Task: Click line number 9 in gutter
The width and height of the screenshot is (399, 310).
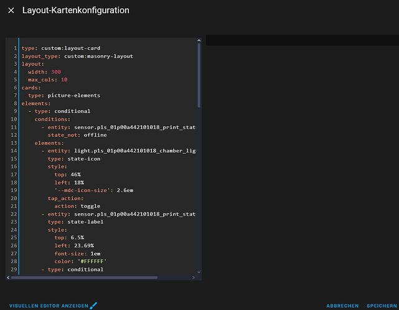Action: coord(14,111)
